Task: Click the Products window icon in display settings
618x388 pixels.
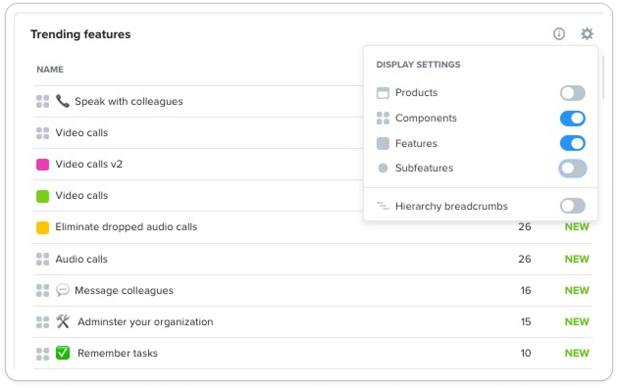Action: pos(383,93)
